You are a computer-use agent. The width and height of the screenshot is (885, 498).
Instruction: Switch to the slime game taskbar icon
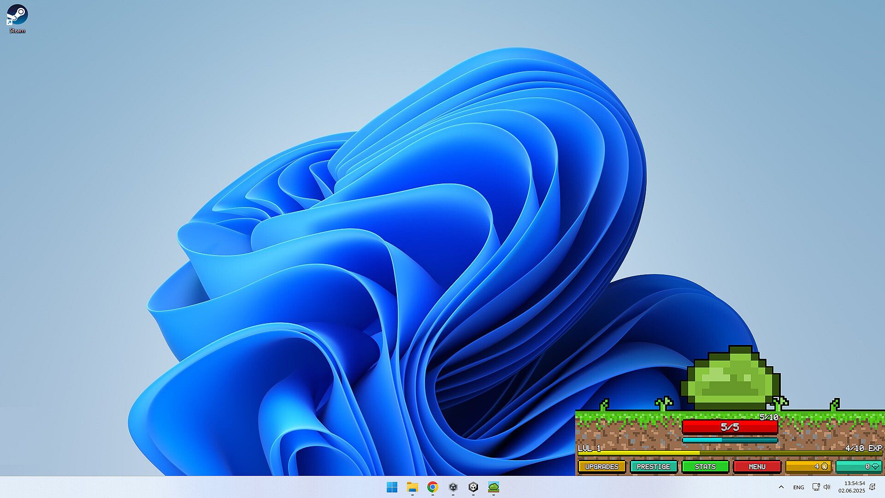point(493,487)
